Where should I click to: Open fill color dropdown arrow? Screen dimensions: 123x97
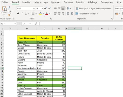(x=43, y=13)
